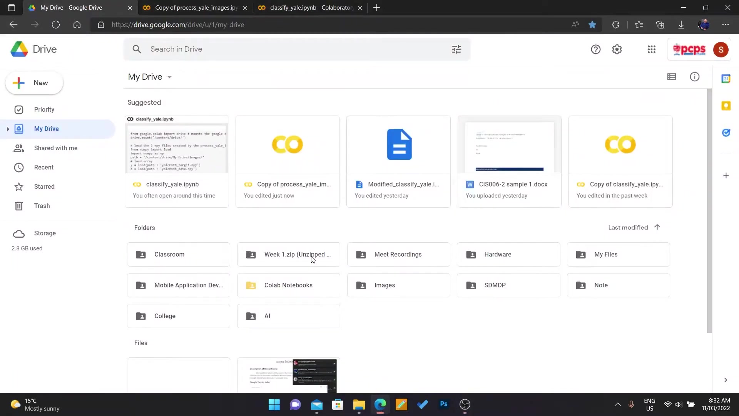Open Recent in sidebar
The height and width of the screenshot is (416, 739).
coord(58,168)
